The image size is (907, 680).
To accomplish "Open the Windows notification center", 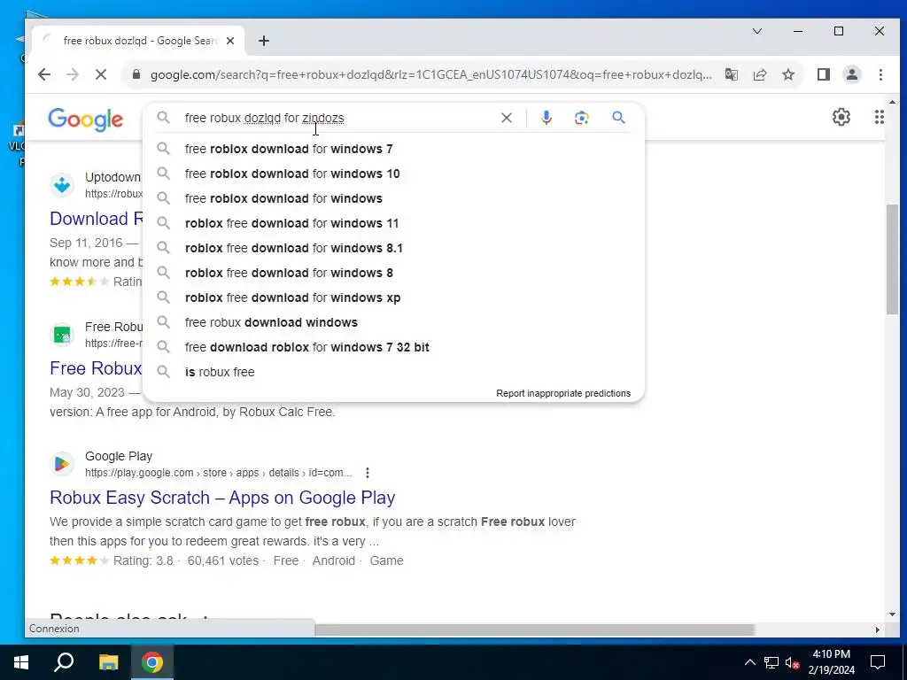I will [x=878, y=662].
